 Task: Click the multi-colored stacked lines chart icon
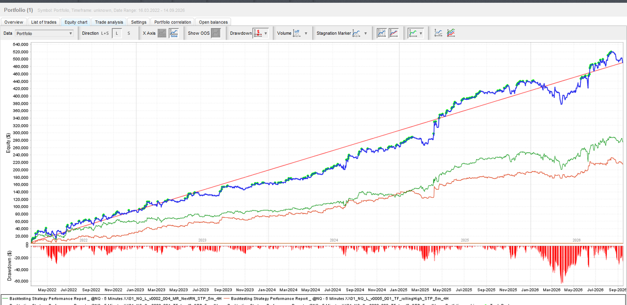click(x=451, y=33)
